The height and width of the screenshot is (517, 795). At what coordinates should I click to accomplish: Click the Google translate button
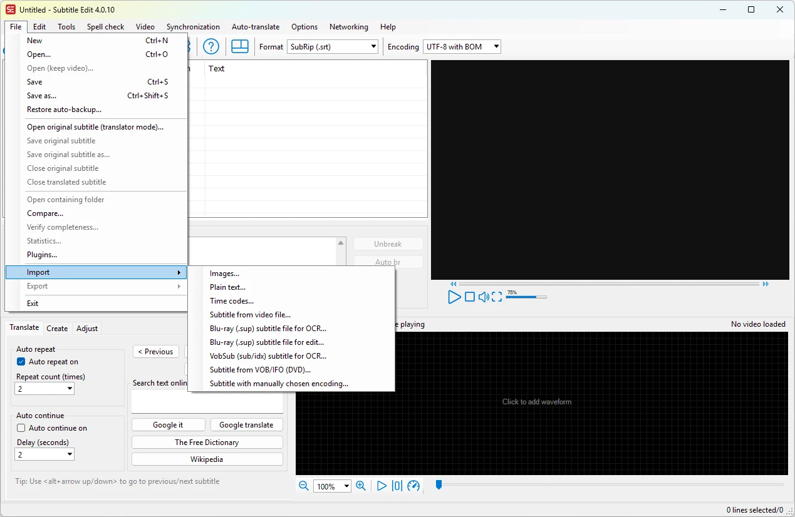246,425
